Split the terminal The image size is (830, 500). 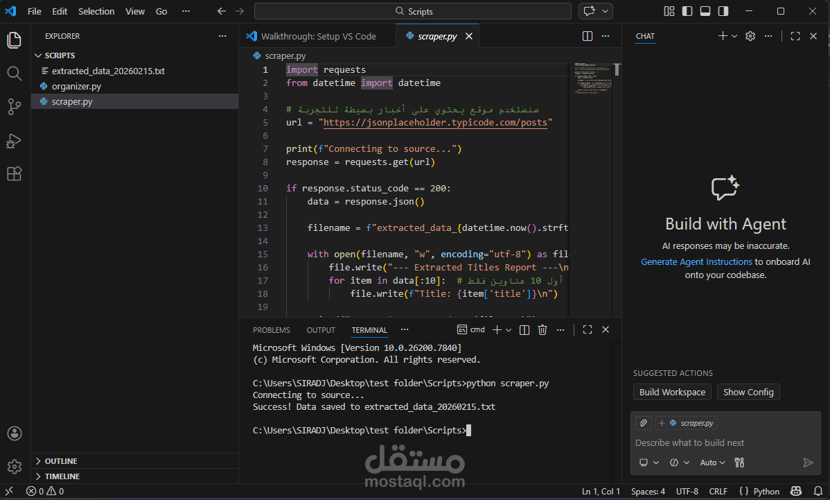click(524, 330)
